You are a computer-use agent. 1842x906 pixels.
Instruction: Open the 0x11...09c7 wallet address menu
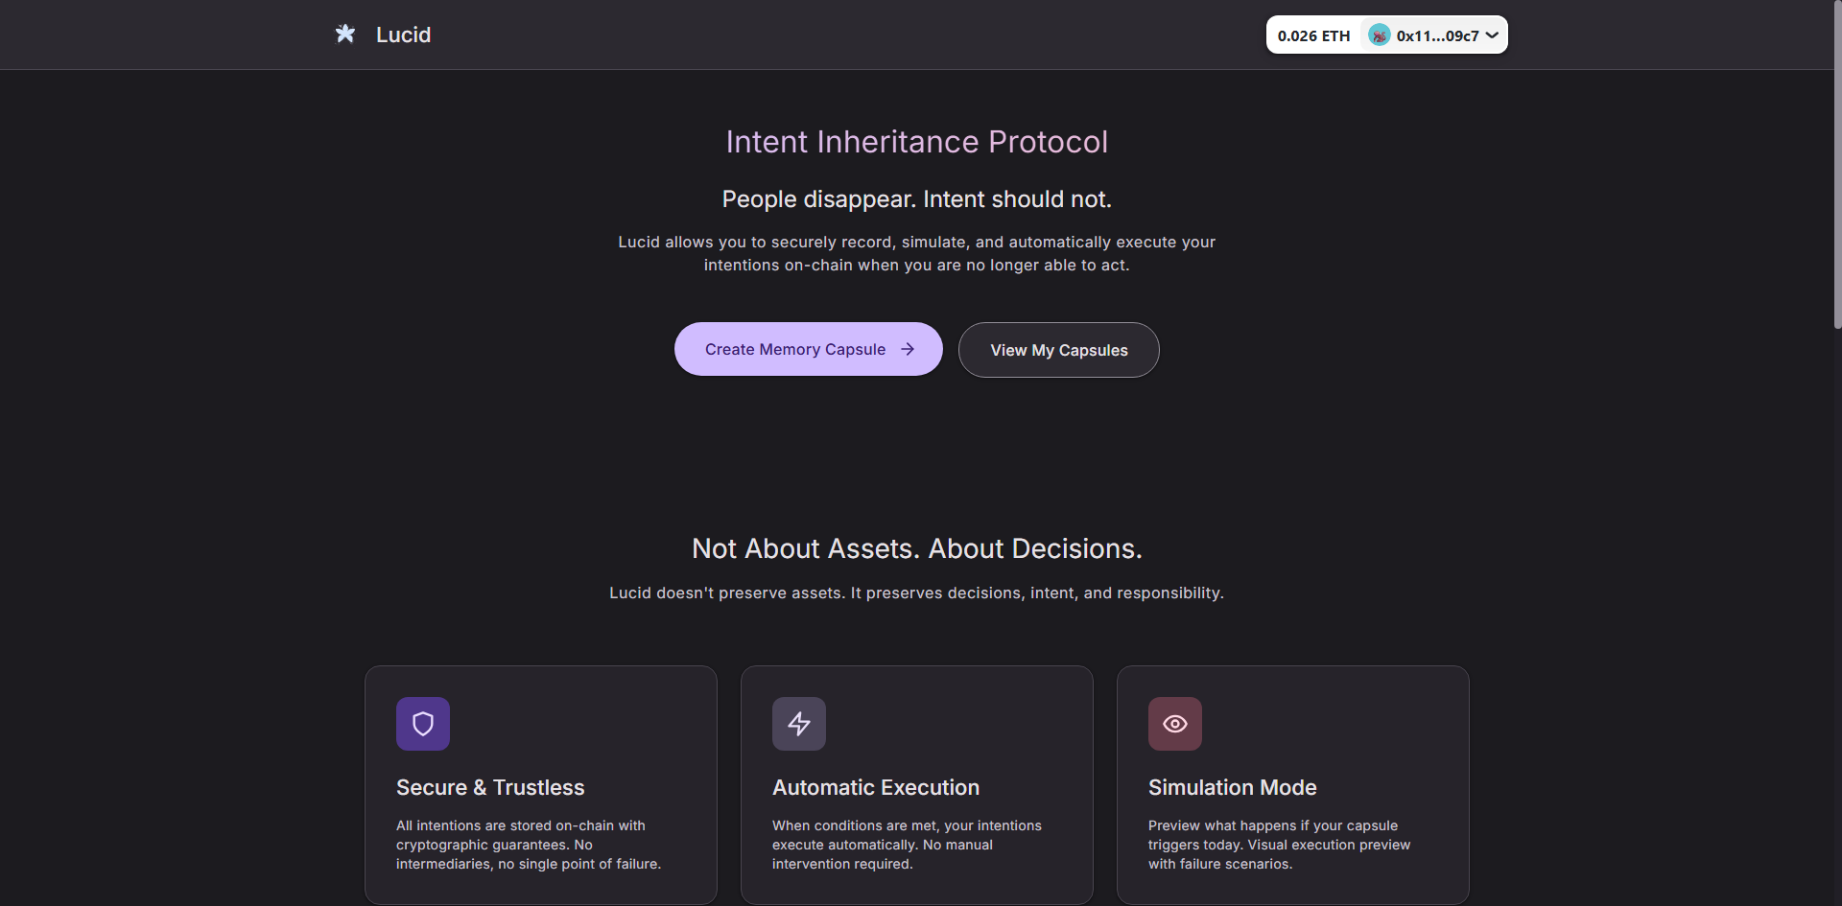pyautogui.click(x=1436, y=35)
